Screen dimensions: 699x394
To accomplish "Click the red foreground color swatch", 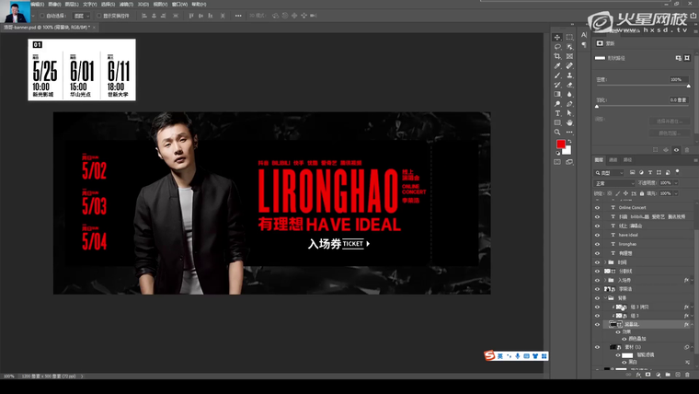I will pyautogui.click(x=560, y=145).
